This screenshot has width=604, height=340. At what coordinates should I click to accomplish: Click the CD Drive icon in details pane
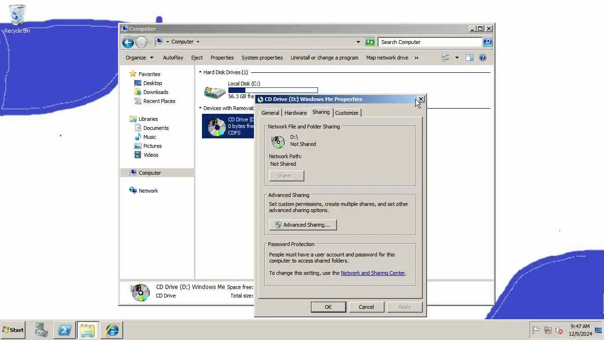(x=140, y=292)
